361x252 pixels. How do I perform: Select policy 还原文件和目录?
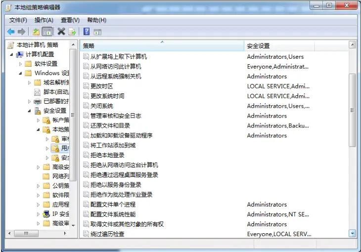click(110, 126)
